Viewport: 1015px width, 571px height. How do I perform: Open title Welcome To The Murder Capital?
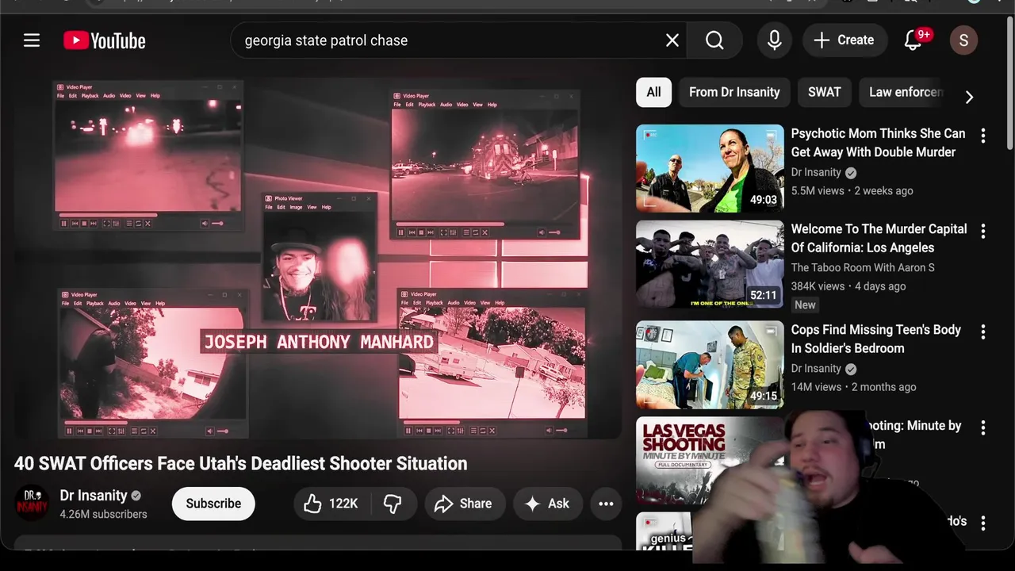click(879, 238)
